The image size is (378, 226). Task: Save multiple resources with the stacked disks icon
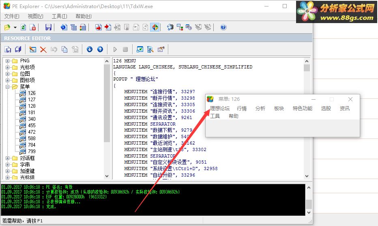(x=18, y=49)
